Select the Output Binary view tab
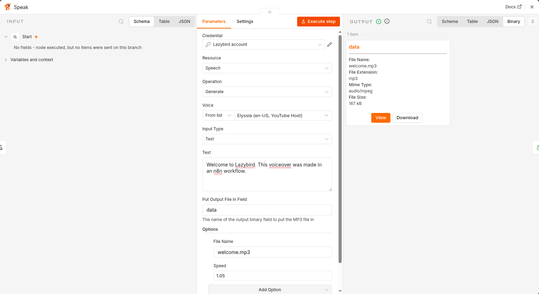The image size is (539, 294). click(514, 22)
